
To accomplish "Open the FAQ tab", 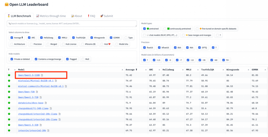I will coord(91,16).
